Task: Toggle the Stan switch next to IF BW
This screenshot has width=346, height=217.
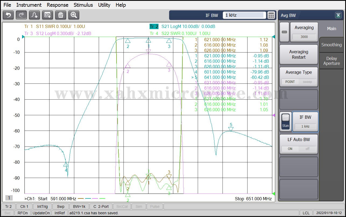Action: 285,122
